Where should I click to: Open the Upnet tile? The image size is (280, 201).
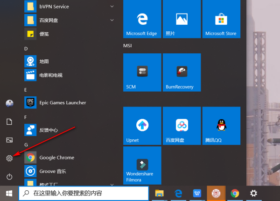pyautogui.click(x=142, y=126)
